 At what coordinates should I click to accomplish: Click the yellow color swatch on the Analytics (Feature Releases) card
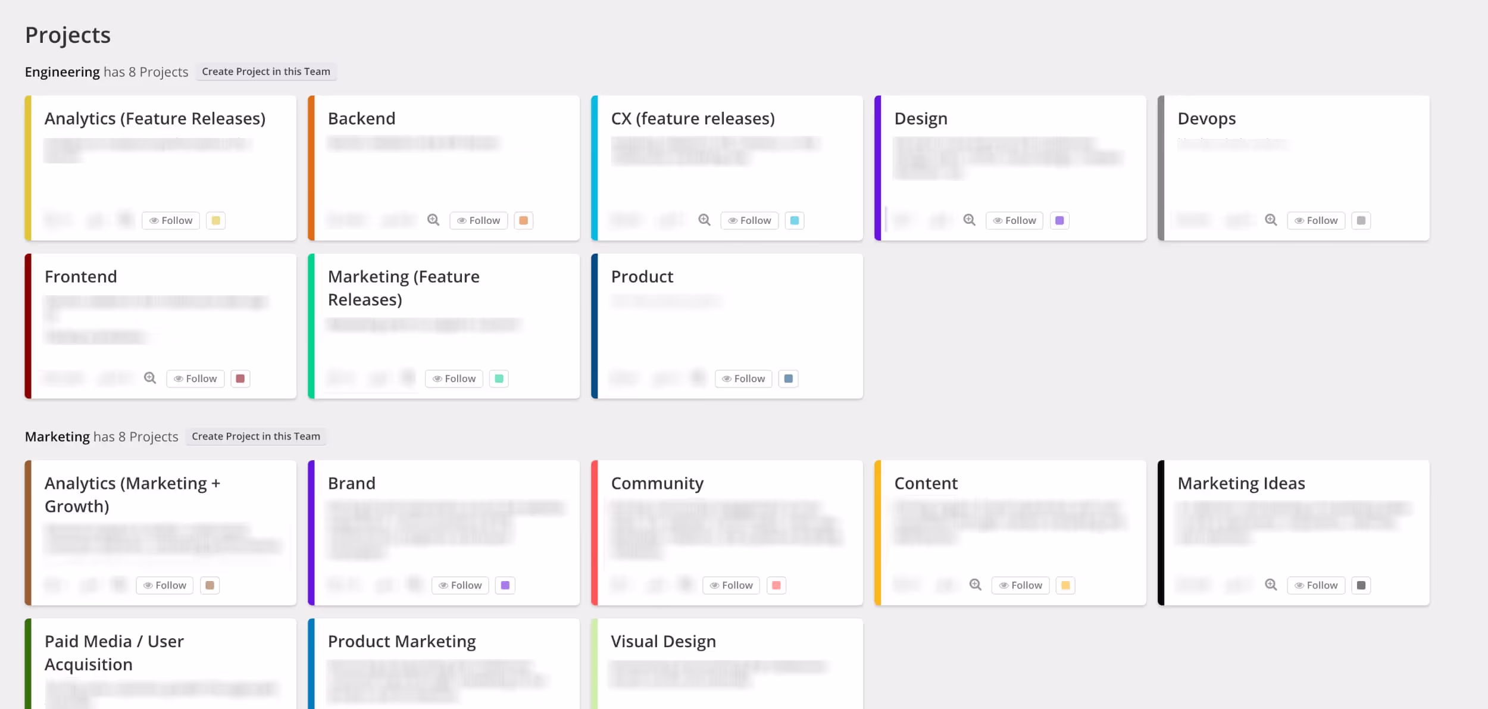216,221
